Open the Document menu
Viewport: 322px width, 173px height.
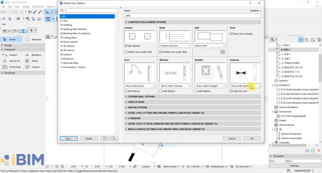click(x=38, y=7)
